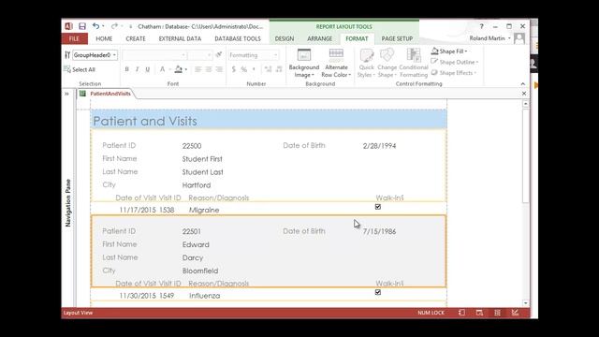Click the Save icon in Quick Access toolbar
This screenshot has width=599, height=337.
coord(82,26)
